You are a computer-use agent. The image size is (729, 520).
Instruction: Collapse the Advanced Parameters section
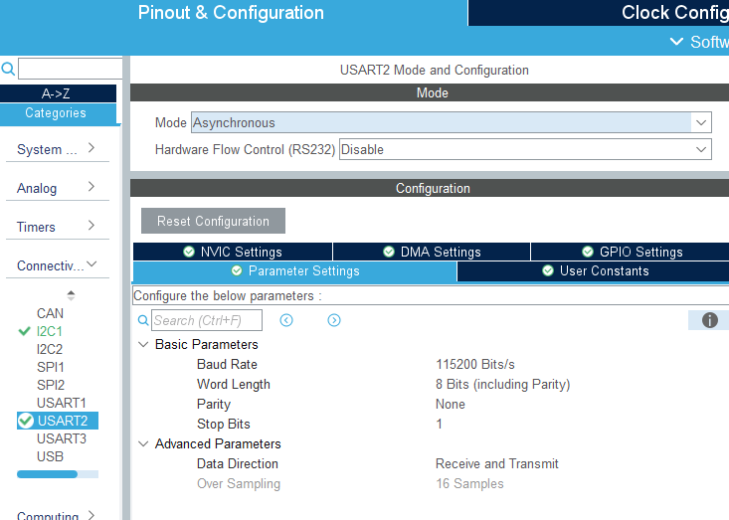click(x=143, y=443)
